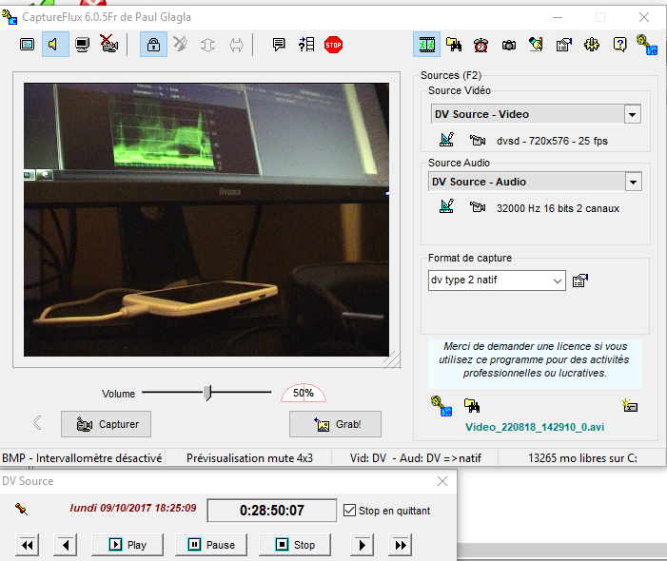Click the left chevron collapse arrow
This screenshot has height=561, width=667.
[37, 423]
